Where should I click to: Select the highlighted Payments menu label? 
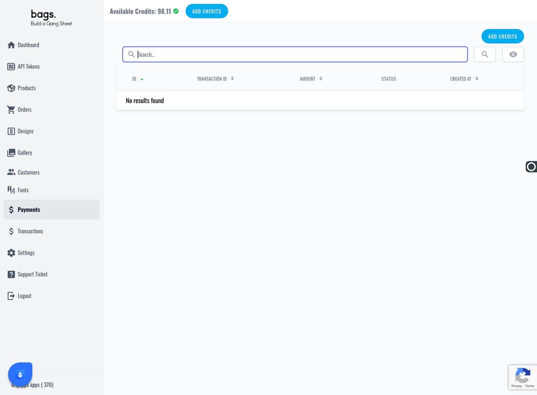(x=29, y=210)
